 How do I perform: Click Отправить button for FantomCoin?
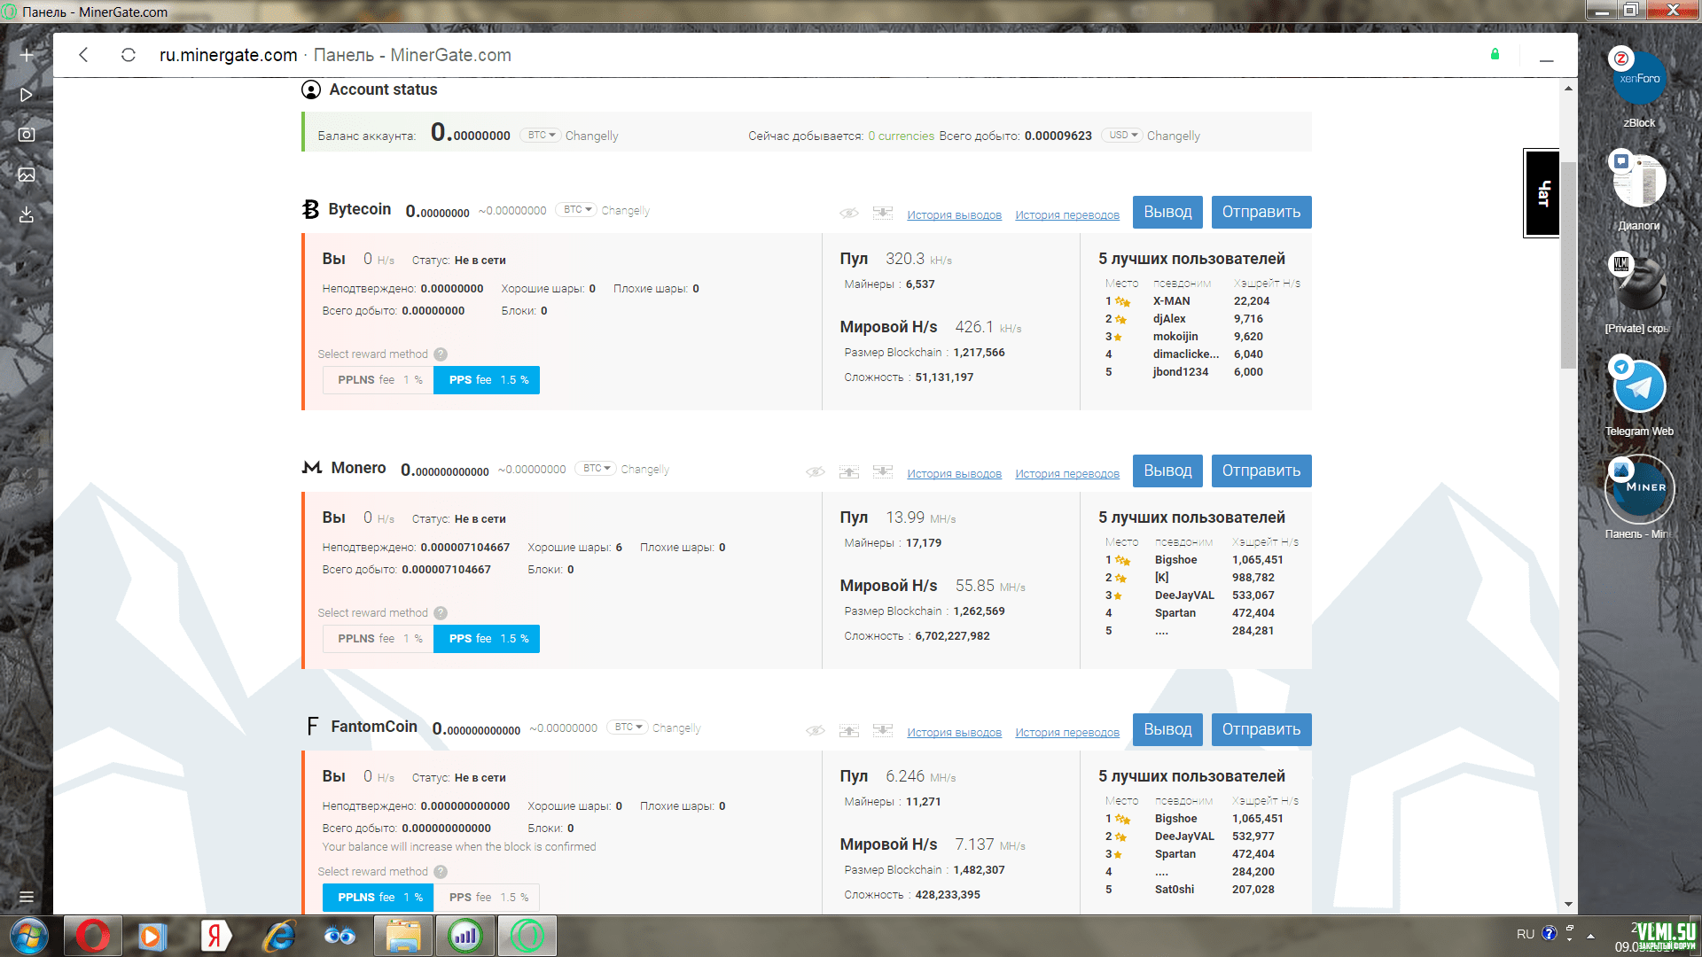1261,729
